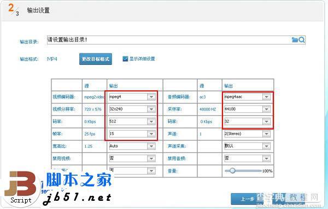
Task: Click the 音频编码器 row label
Action: (x=179, y=97)
